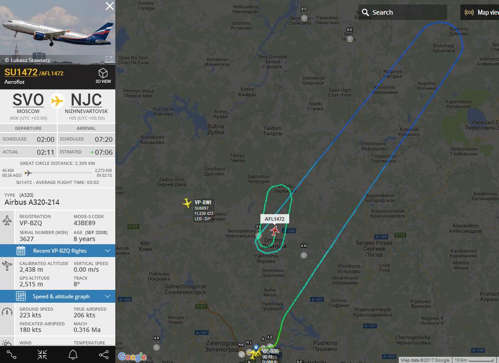
Task: Open the 3D VIEW cube icon
Action: (103, 73)
